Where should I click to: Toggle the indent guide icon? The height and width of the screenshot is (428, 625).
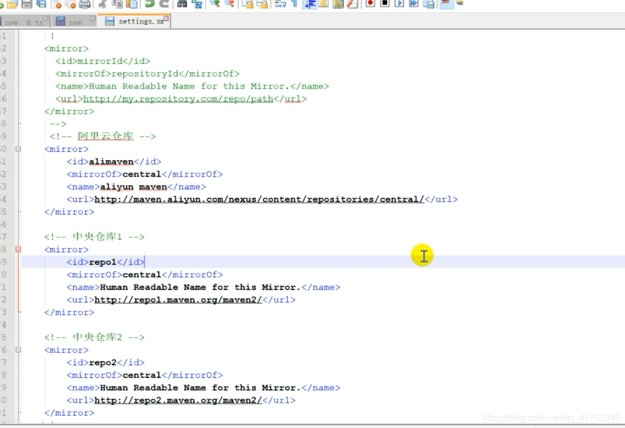pos(309,4)
